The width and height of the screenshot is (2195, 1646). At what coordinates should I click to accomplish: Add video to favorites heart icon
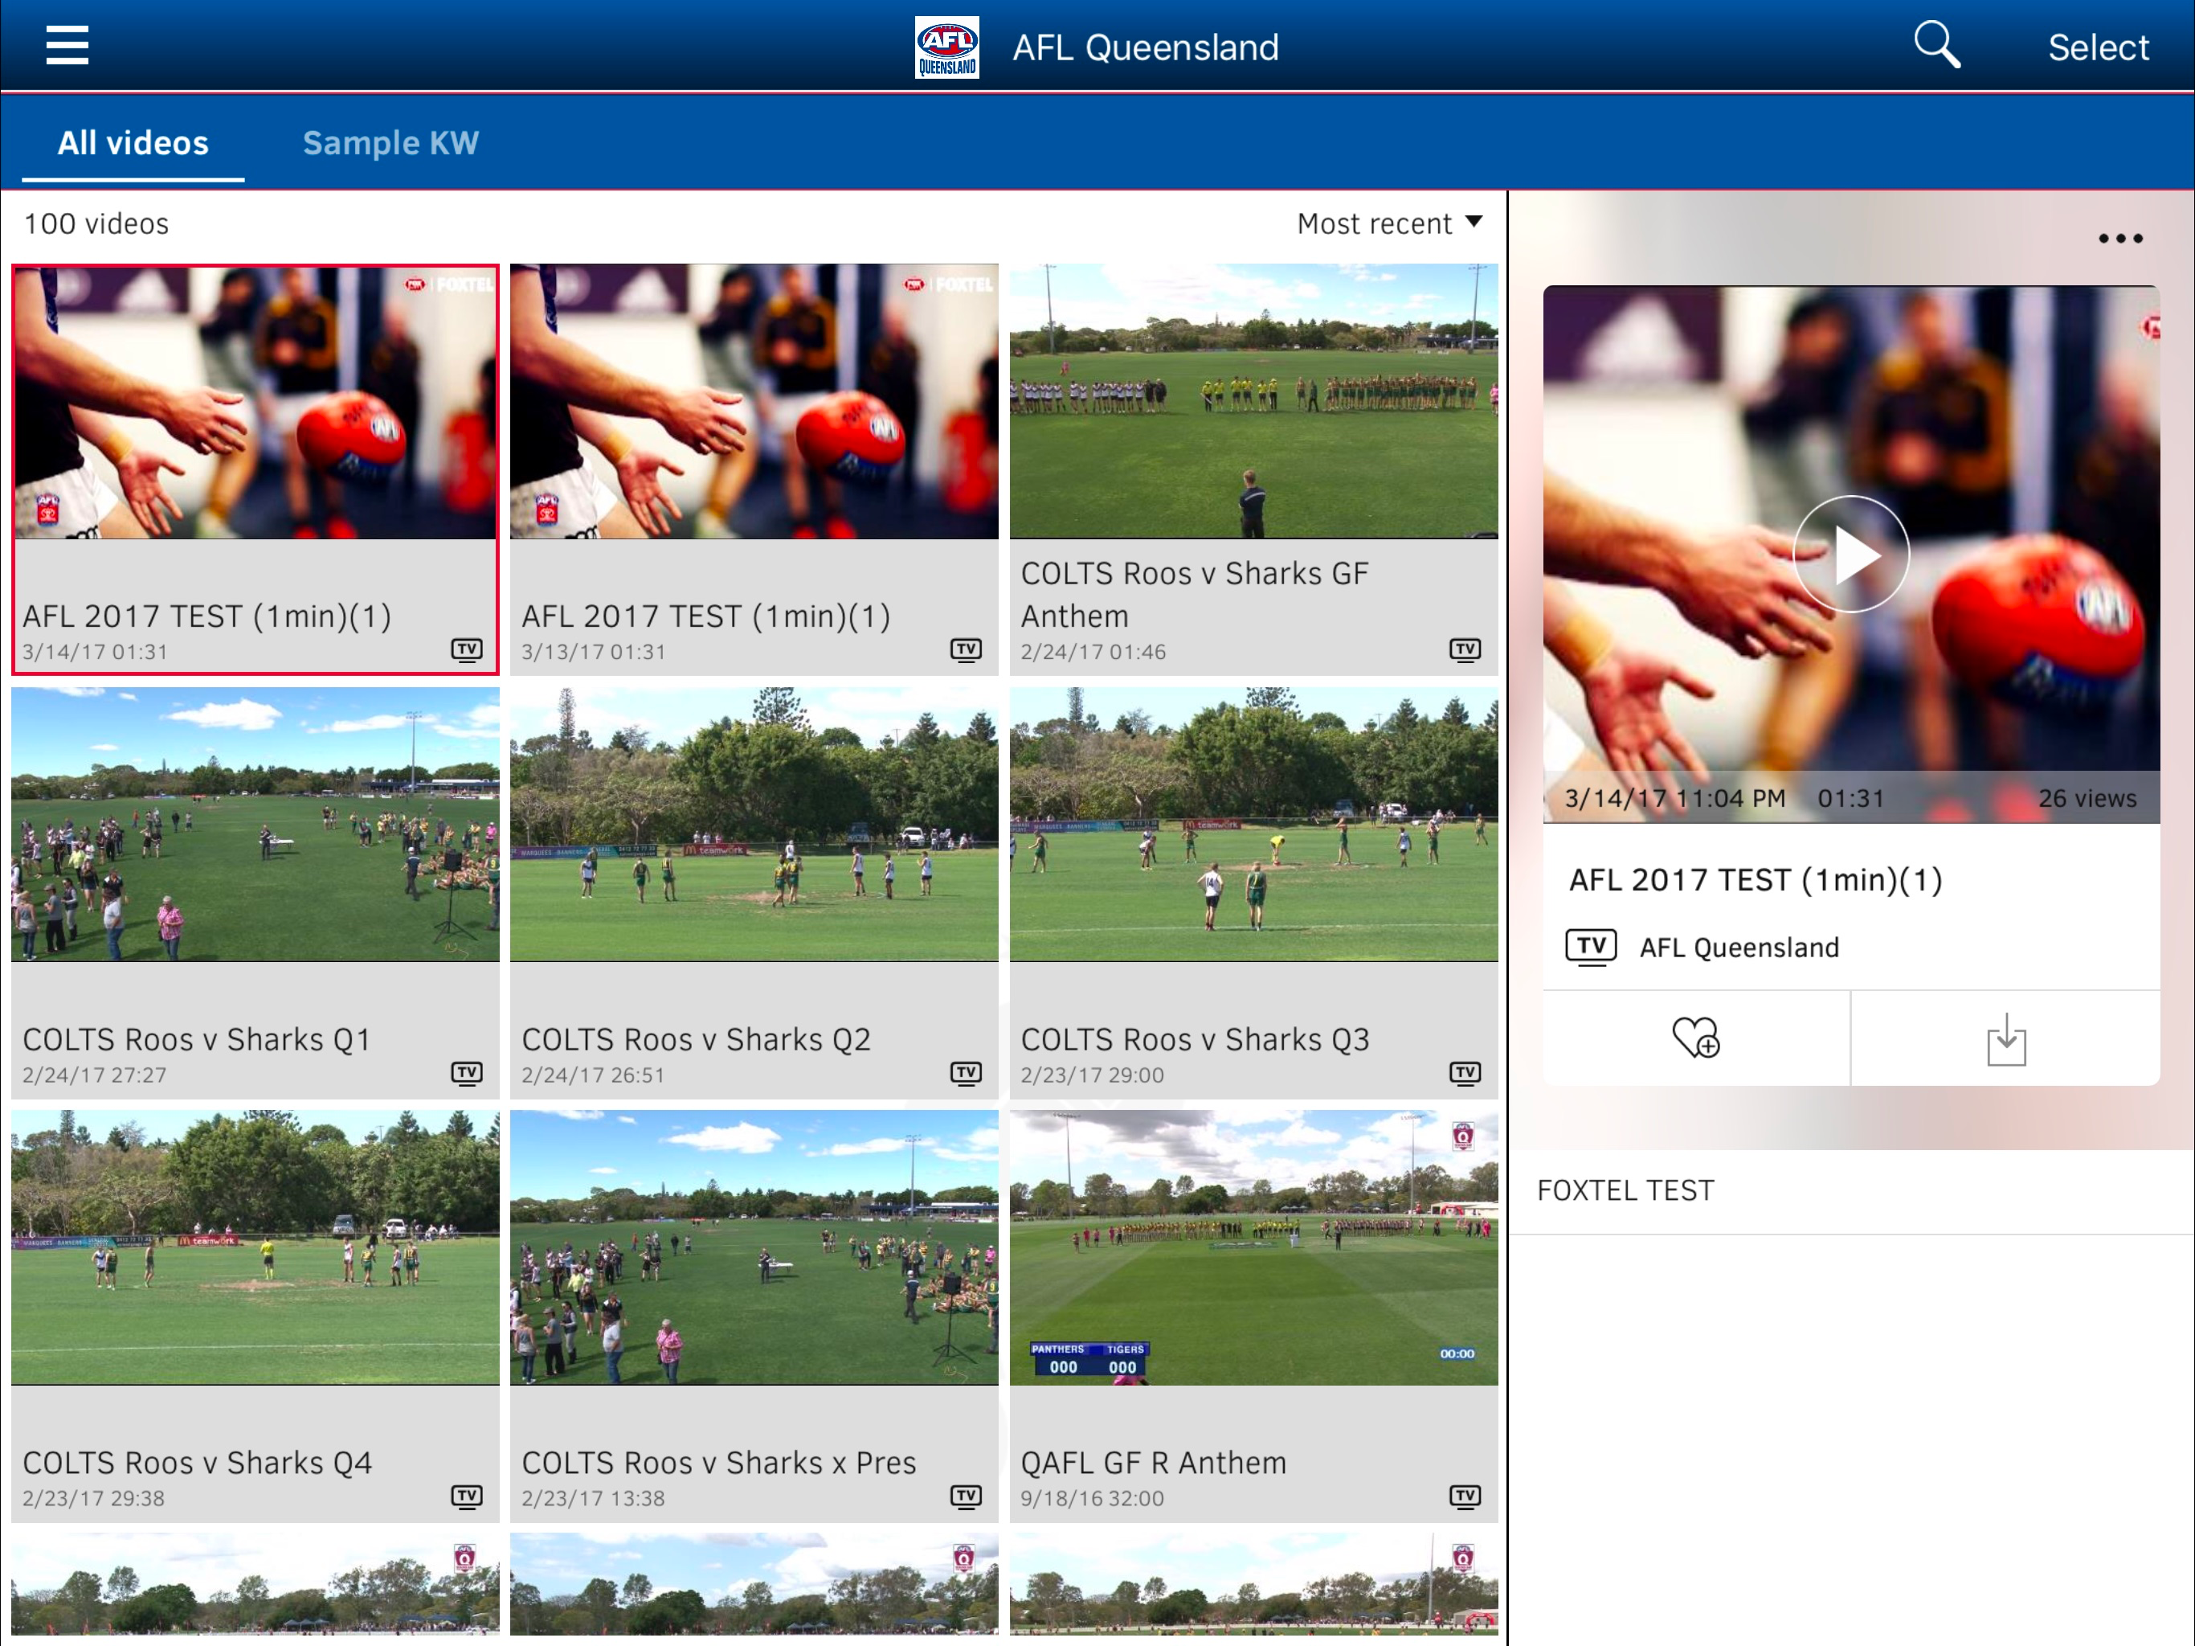[x=1696, y=1038]
